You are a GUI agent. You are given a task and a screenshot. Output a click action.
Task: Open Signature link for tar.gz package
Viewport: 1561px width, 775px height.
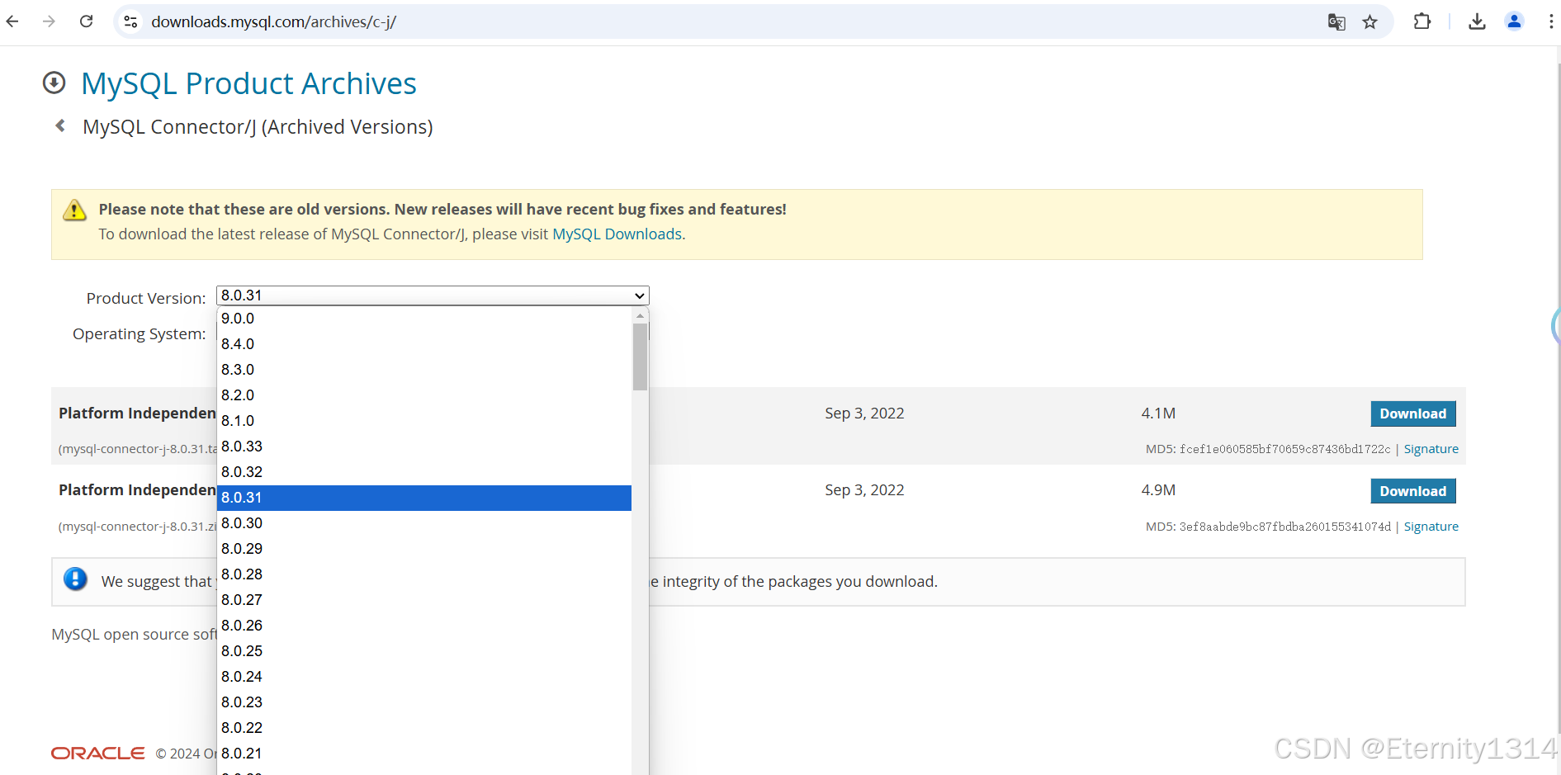(x=1431, y=449)
